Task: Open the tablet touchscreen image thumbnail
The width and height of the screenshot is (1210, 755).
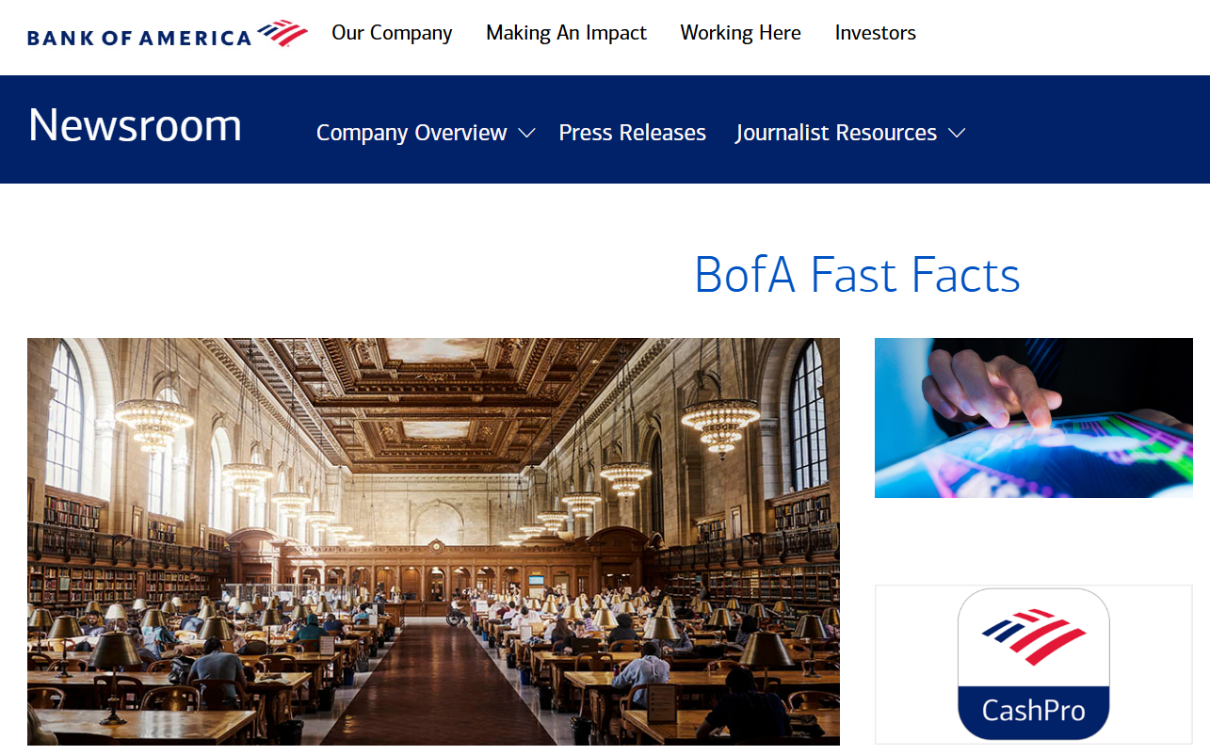Action: point(1033,418)
